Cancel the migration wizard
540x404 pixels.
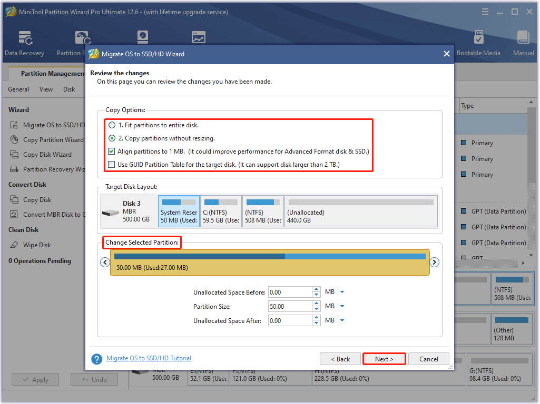pos(429,359)
